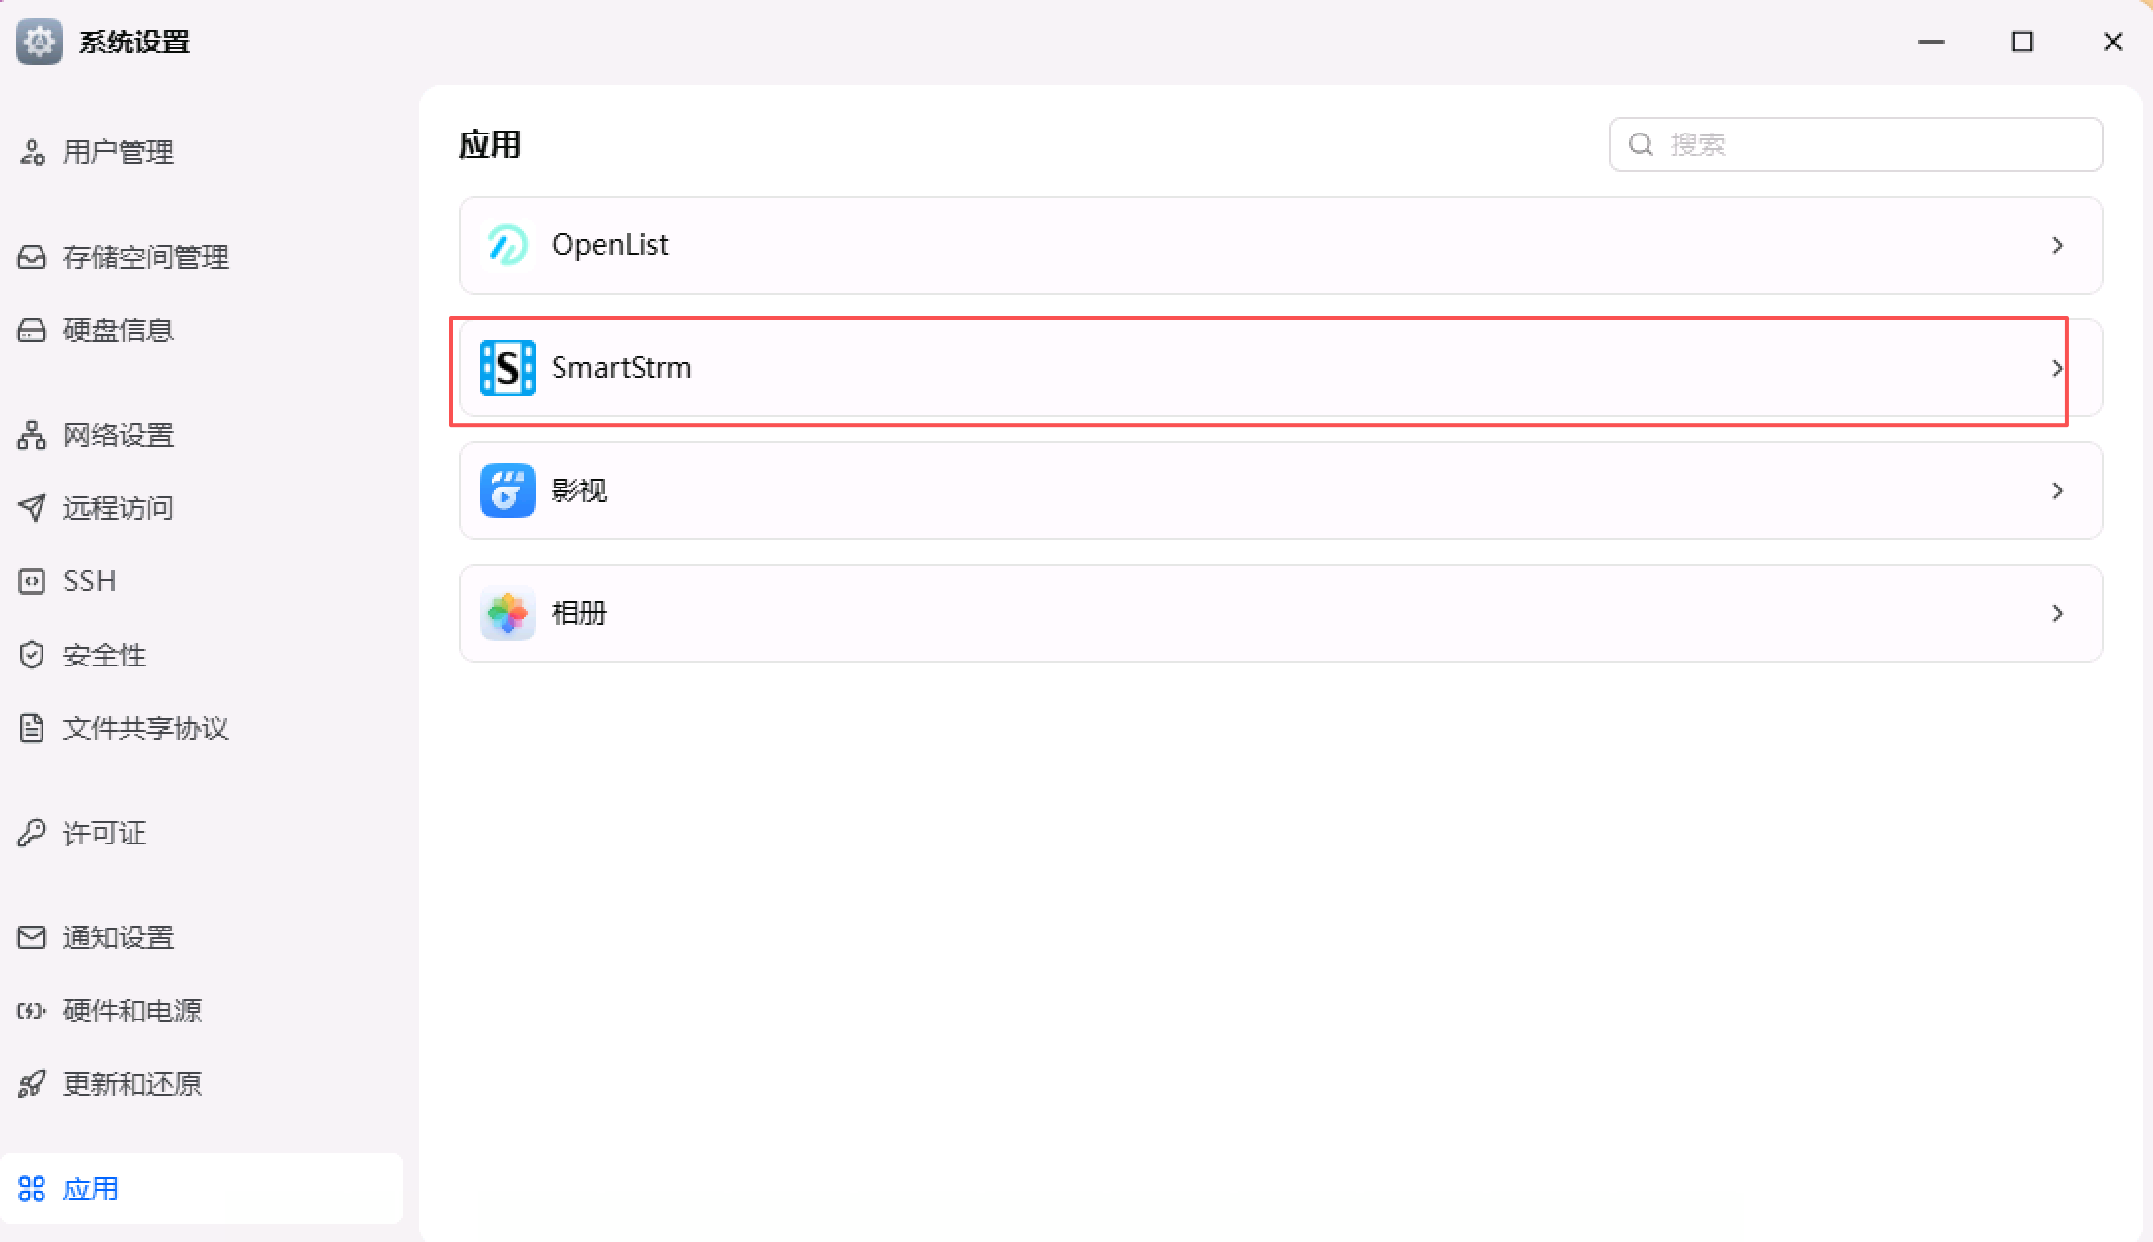The image size is (2153, 1242).
Task: Click the search magnifier icon
Action: [x=1641, y=144]
